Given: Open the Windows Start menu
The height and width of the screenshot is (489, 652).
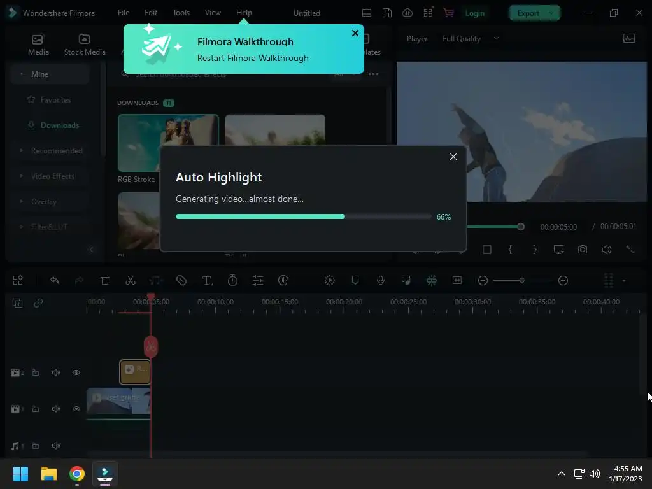Looking at the screenshot, I should [x=20, y=474].
